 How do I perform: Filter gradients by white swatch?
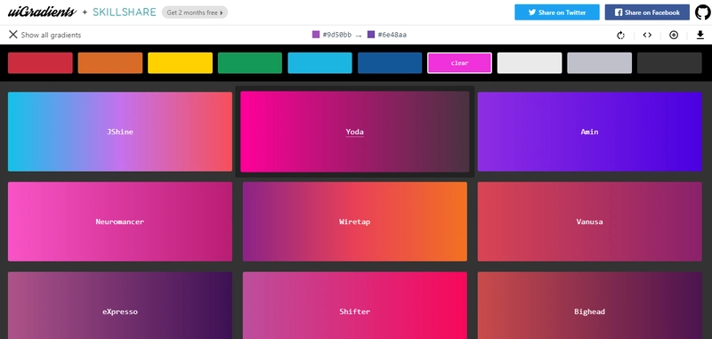[530, 62]
